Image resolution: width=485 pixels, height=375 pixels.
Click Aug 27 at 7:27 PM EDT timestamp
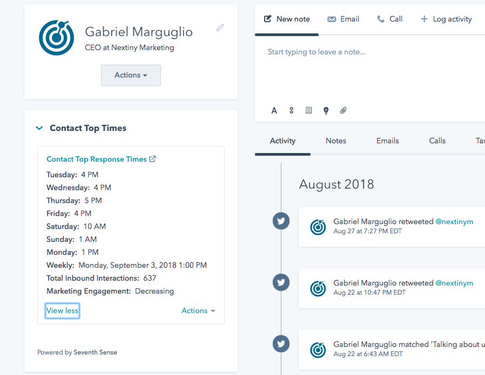point(367,231)
